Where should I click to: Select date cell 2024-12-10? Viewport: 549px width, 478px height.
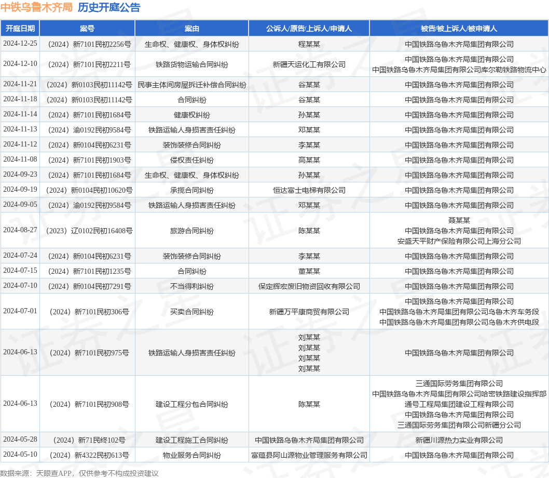coord(20,64)
